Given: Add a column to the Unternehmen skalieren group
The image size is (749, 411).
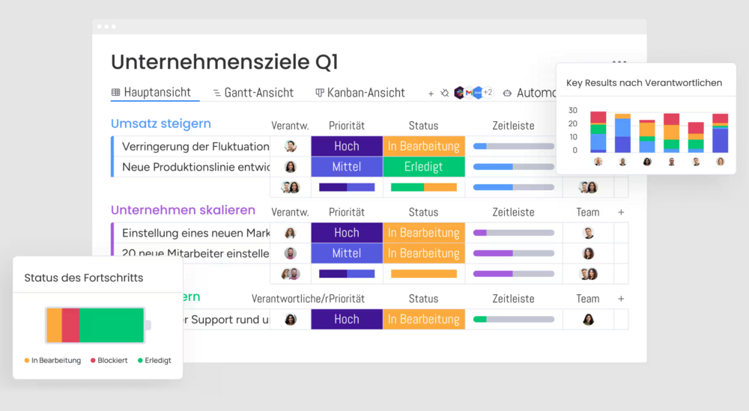Looking at the screenshot, I should [x=621, y=213].
